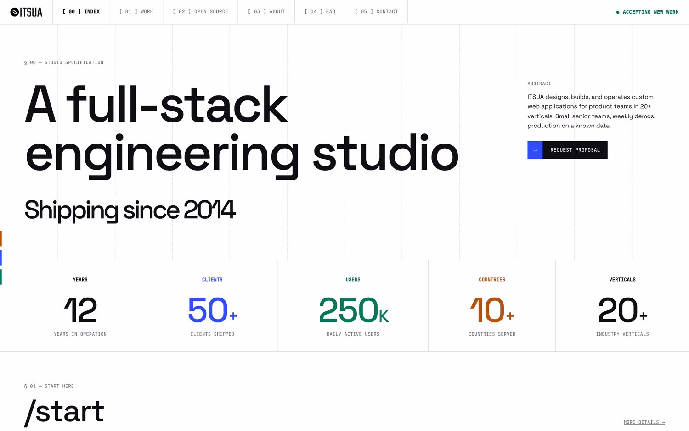
Task: Click the Request Proposal button
Action: pos(567,150)
